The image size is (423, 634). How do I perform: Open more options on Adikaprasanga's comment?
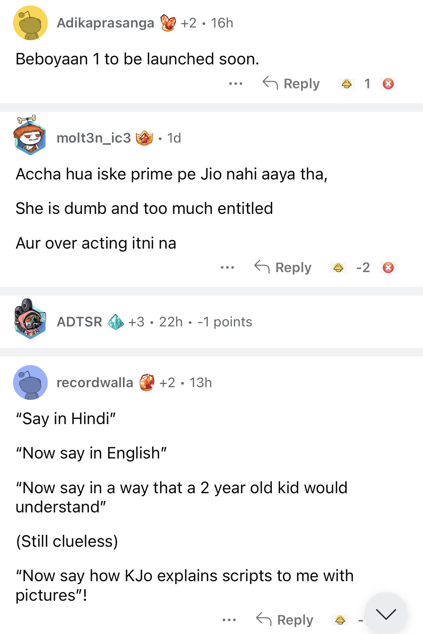[x=236, y=84]
